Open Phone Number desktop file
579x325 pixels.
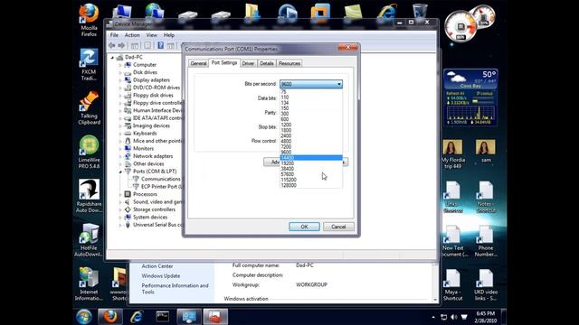(486, 241)
